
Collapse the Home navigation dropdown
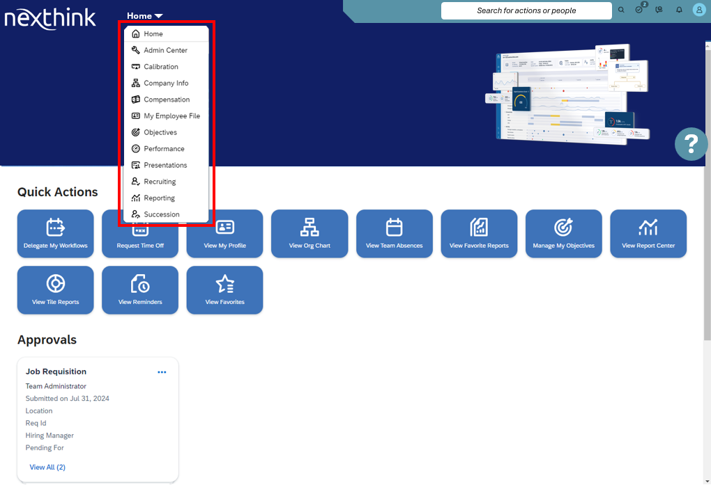click(x=144, y=15)
